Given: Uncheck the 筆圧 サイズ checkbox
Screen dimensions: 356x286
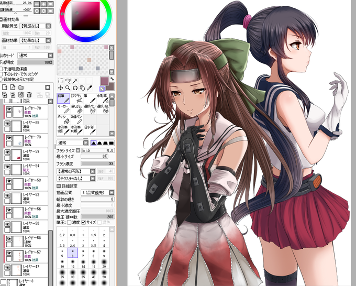Looking at the screenshot, I should (83, 223).
